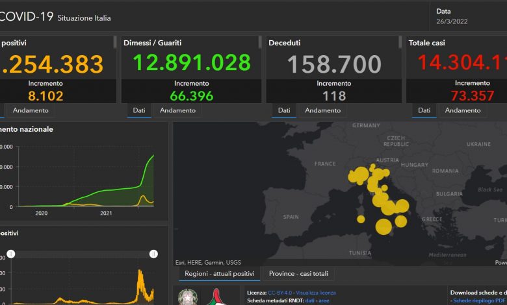Open Dati tab under Totale casi
The height and width of the screenshot is (305, 507).
[424, 110]
